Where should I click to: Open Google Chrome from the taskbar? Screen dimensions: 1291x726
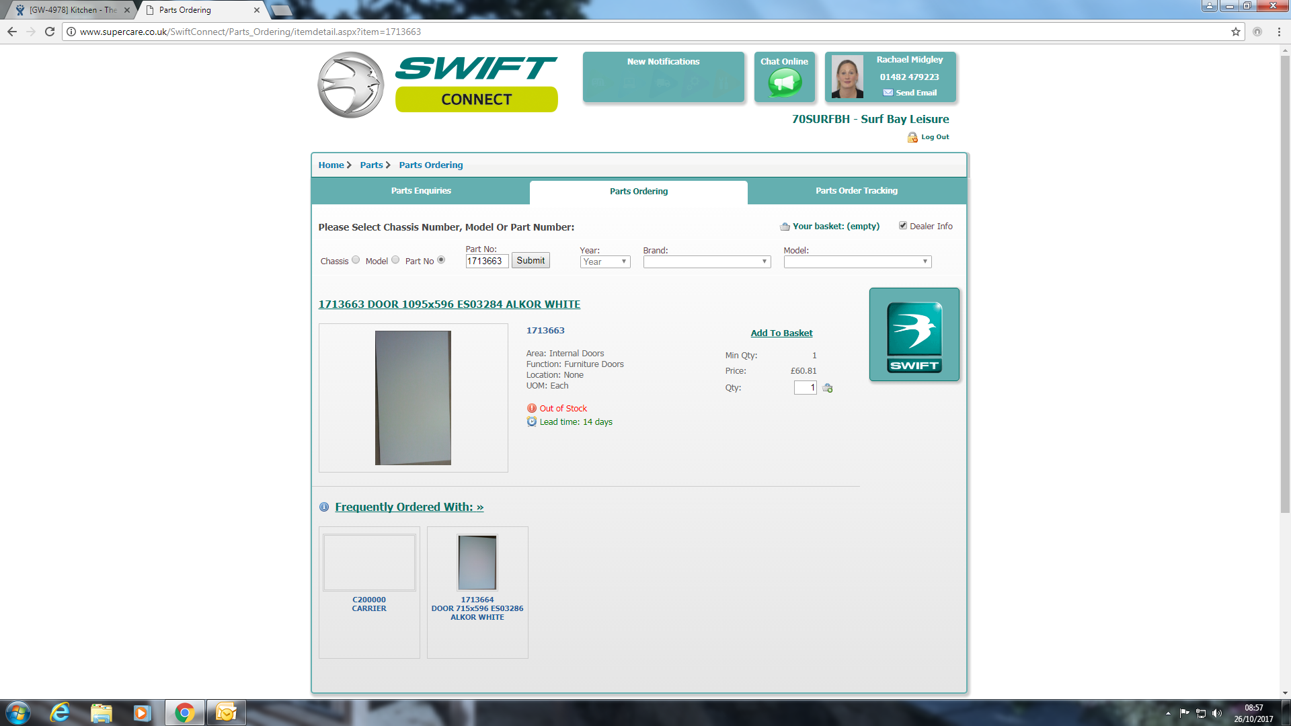pos(184,713)
